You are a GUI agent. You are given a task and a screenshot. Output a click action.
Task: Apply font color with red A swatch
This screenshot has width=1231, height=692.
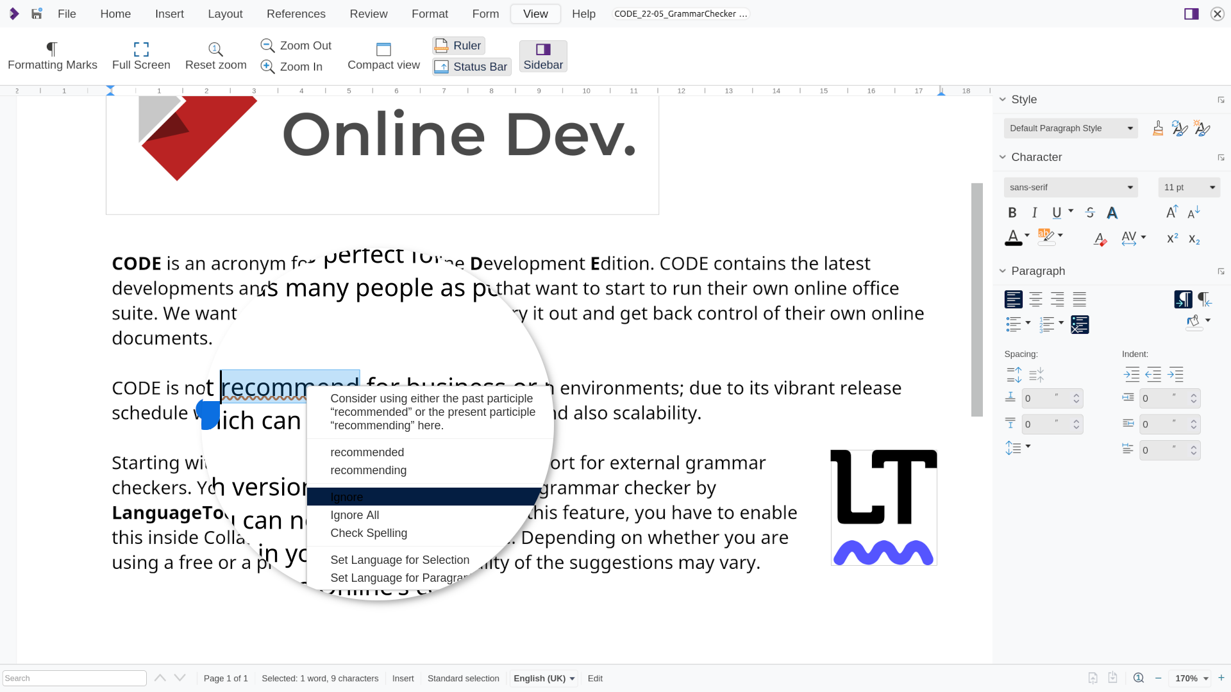coord(1013,238)
